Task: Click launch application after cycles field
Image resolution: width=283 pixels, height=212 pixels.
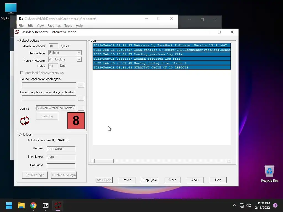Action: tap(49, 98)
